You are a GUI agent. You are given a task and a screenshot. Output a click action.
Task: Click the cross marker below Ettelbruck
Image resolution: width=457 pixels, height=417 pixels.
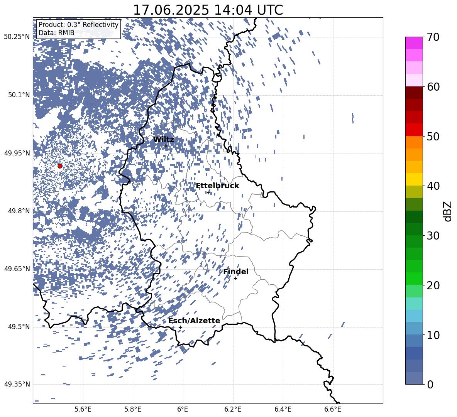coord(208,192)
